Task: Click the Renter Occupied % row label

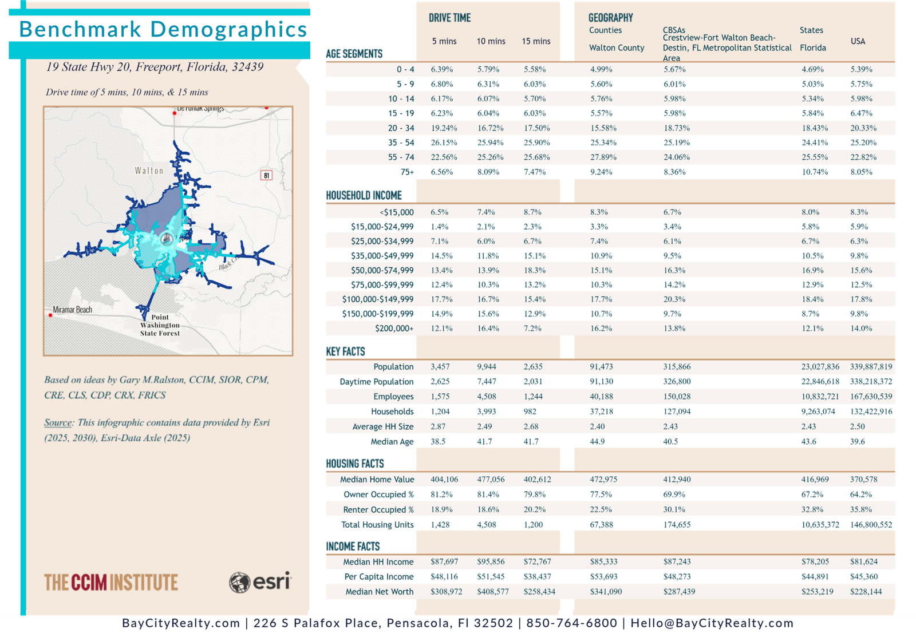Action: coord(378,510)
